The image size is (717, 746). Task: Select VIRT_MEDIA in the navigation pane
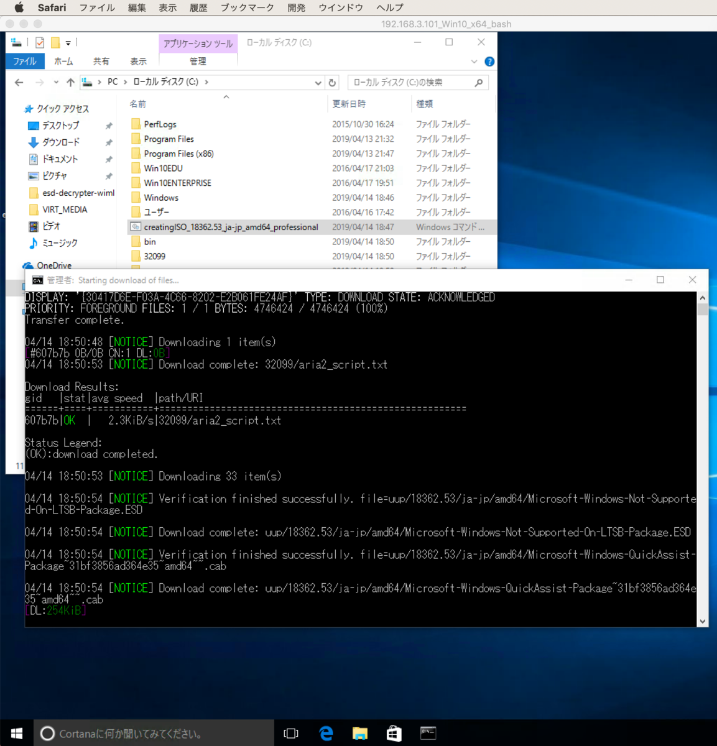click(65, 210)
